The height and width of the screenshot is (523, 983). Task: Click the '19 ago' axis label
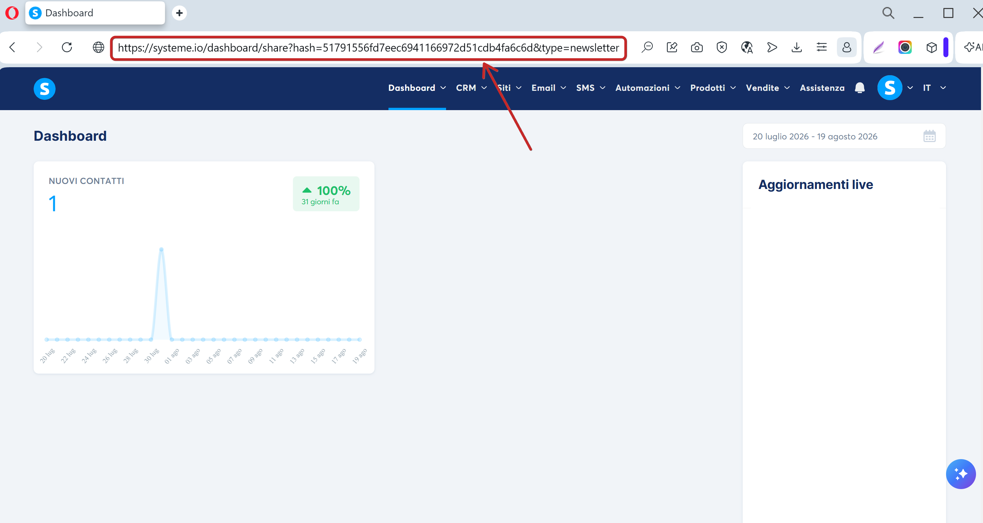(359, 356)
